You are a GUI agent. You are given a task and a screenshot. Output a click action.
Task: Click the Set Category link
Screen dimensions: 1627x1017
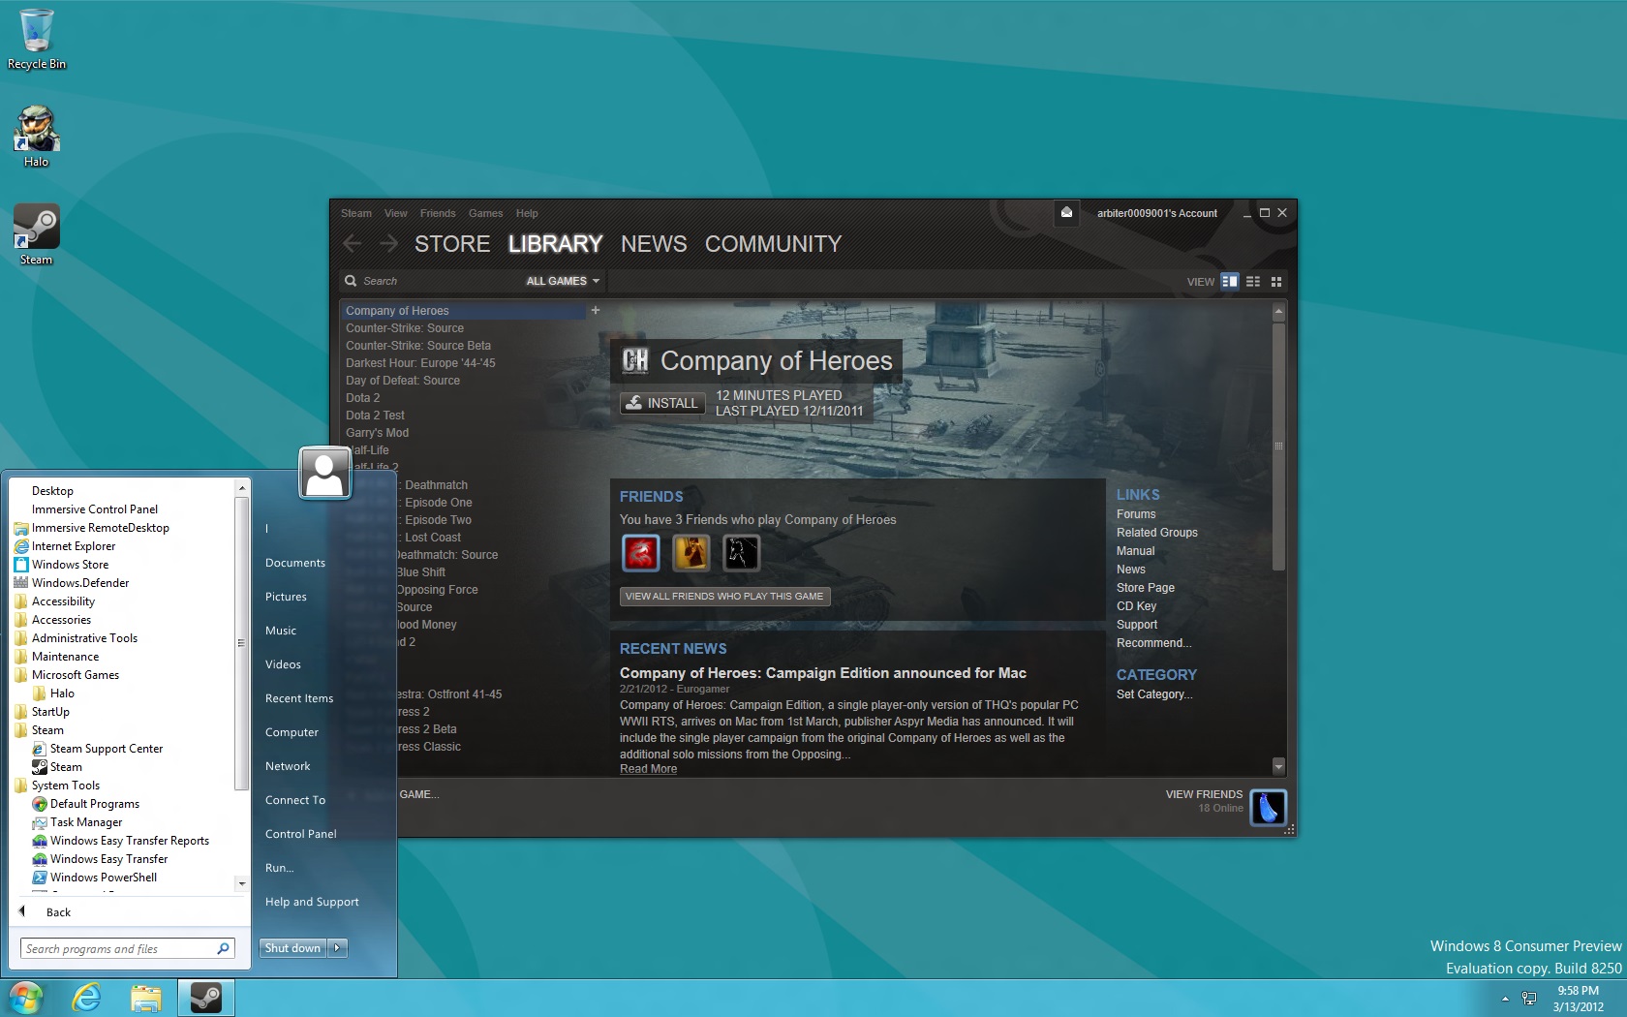click(x=1154, y=694)
